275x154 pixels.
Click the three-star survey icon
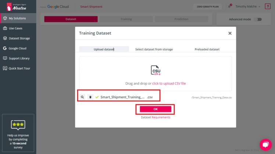pos(18,125)
